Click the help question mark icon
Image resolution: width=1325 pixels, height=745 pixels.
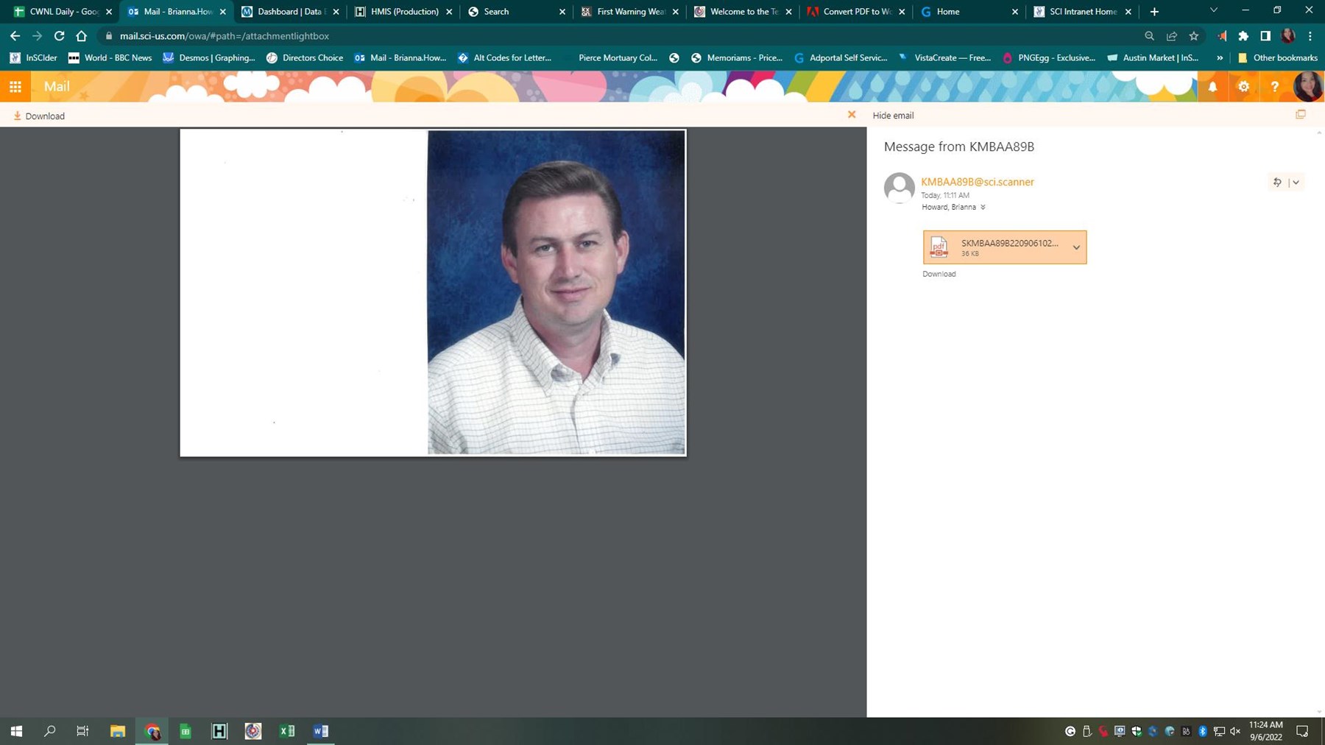click(1274, 87)
